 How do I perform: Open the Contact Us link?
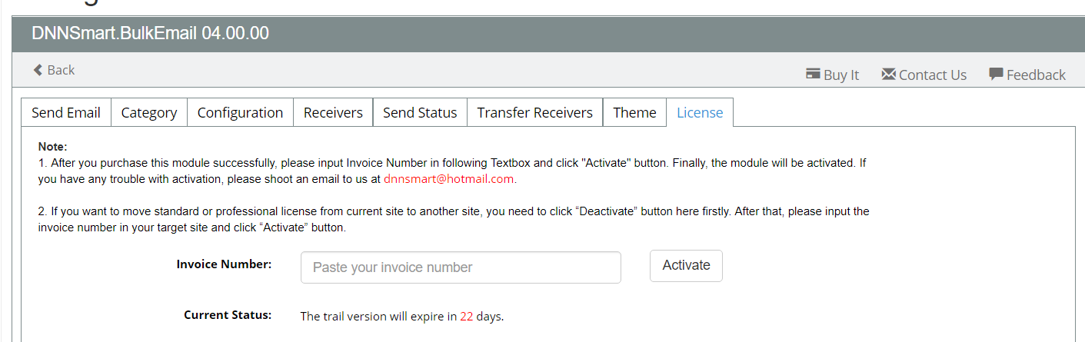(x=933, y=75)
